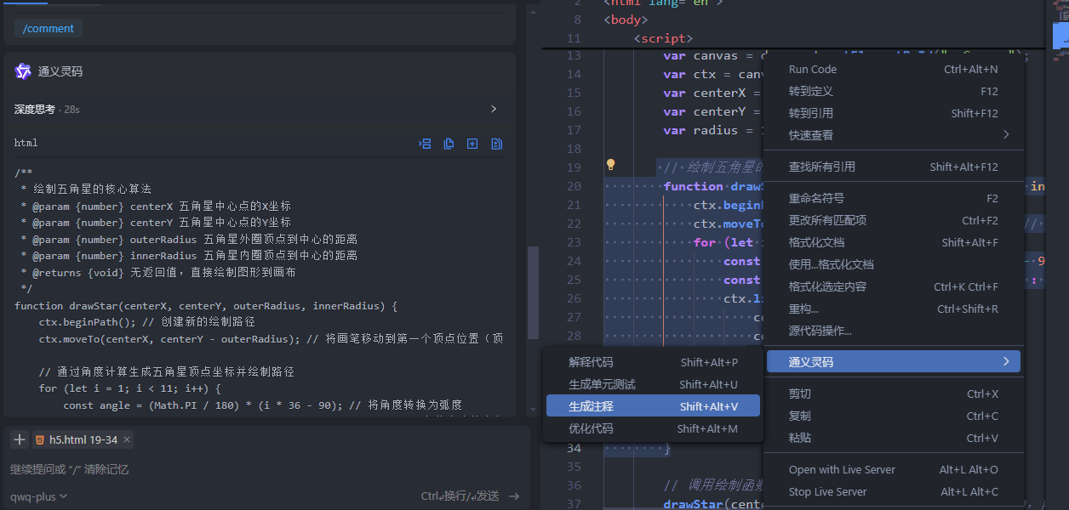Insert the html code block at cursor
1069x510 pixels.
tap(425, 144)
